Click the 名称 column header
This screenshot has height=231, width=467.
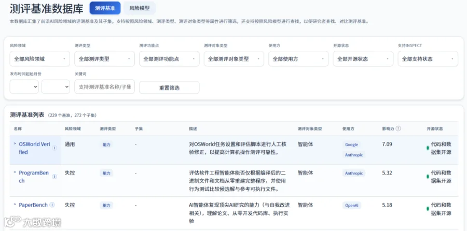click(18, 129)
